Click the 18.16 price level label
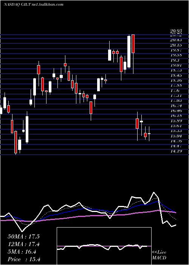Viewport: 189px width, 265px height. point(176,80)
